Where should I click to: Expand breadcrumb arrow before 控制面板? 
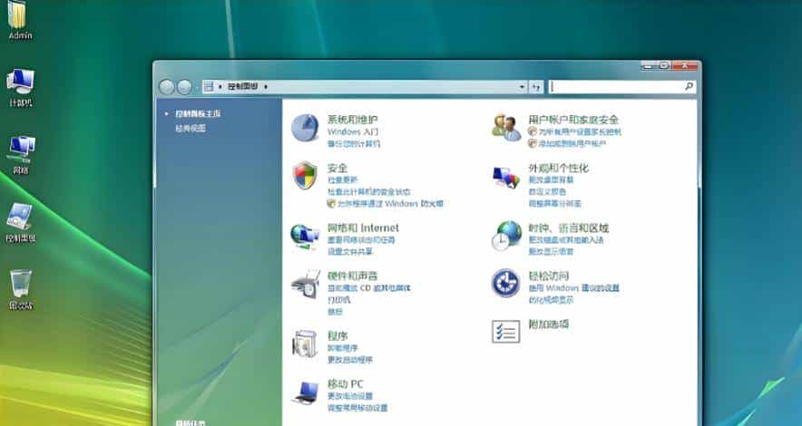[220, 87]
